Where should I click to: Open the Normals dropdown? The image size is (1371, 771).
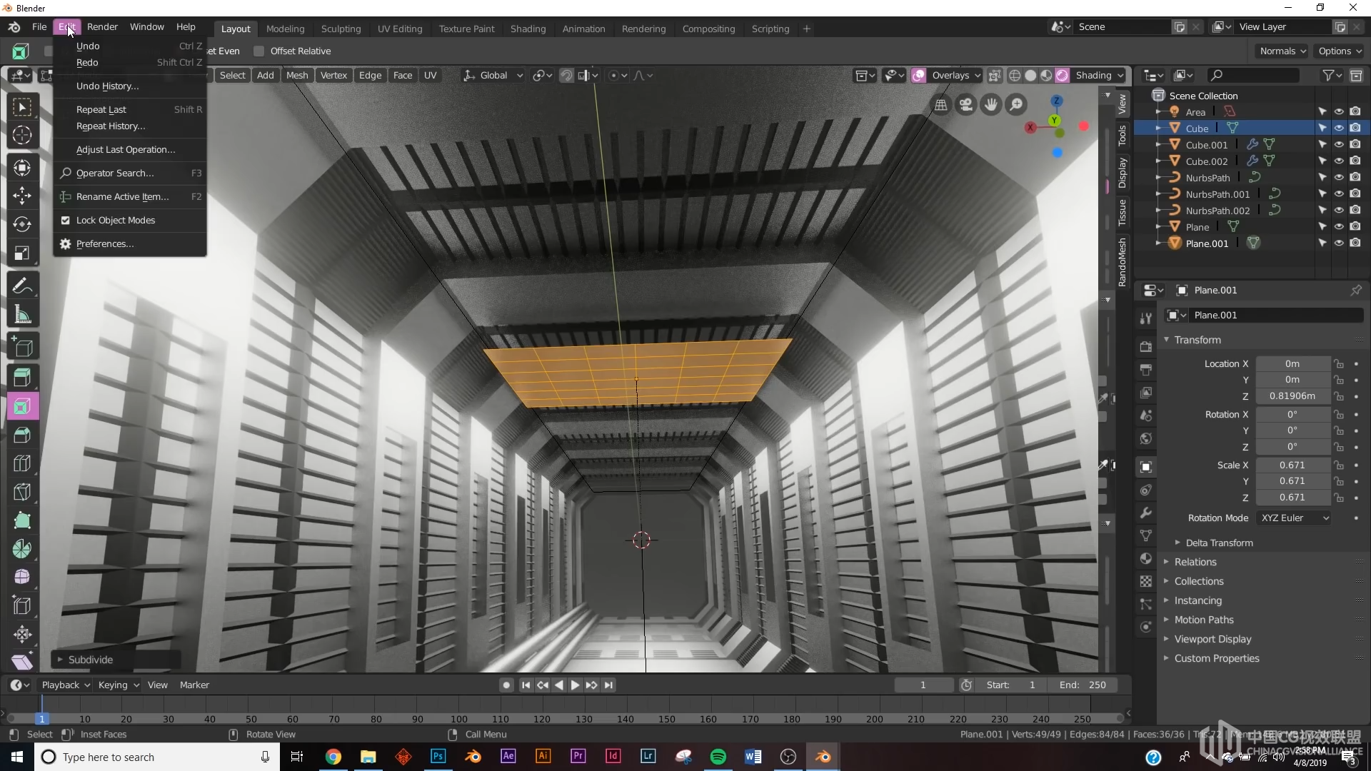1282,51
